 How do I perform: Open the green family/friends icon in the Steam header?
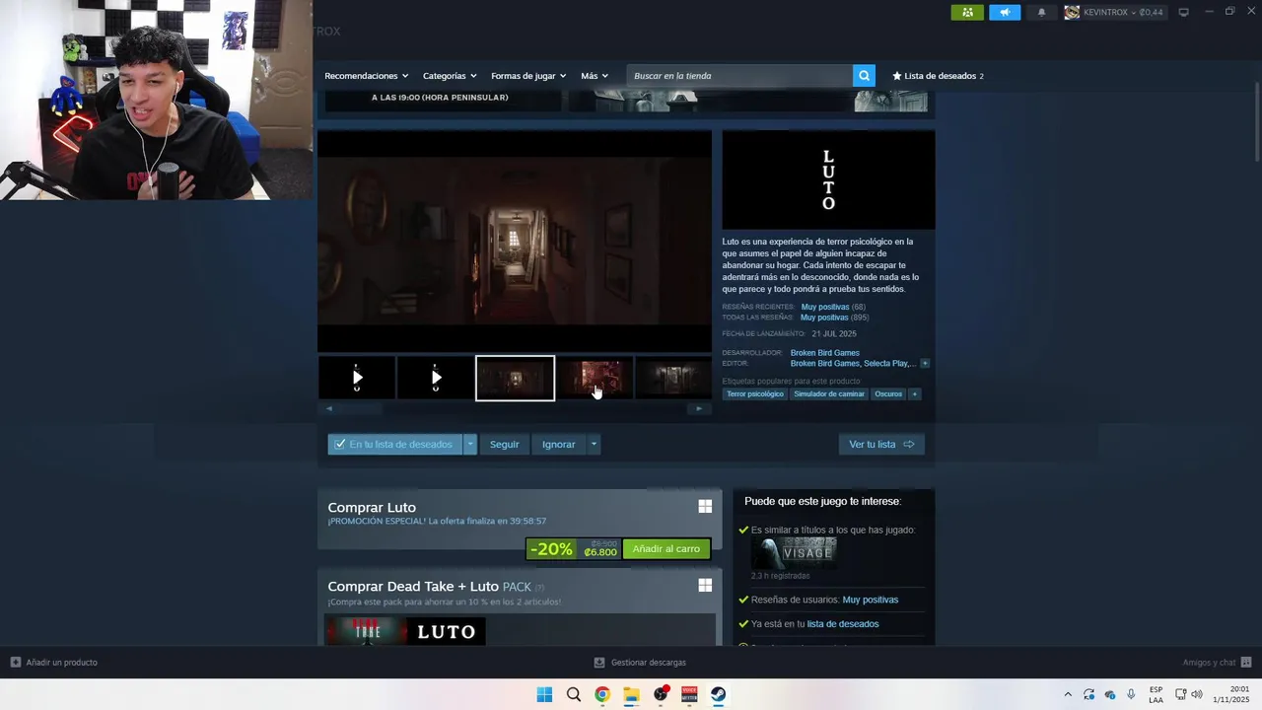[x=966, y=12]
